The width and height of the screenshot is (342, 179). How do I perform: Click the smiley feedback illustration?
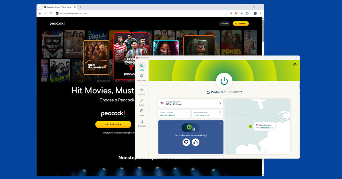click(191, 128)
